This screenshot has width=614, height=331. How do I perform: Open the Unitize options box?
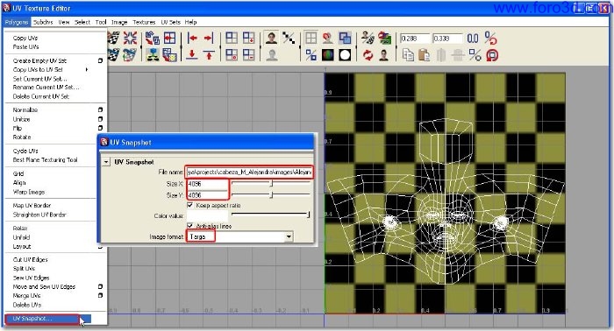pyautogui.click(x=100, y=119)
